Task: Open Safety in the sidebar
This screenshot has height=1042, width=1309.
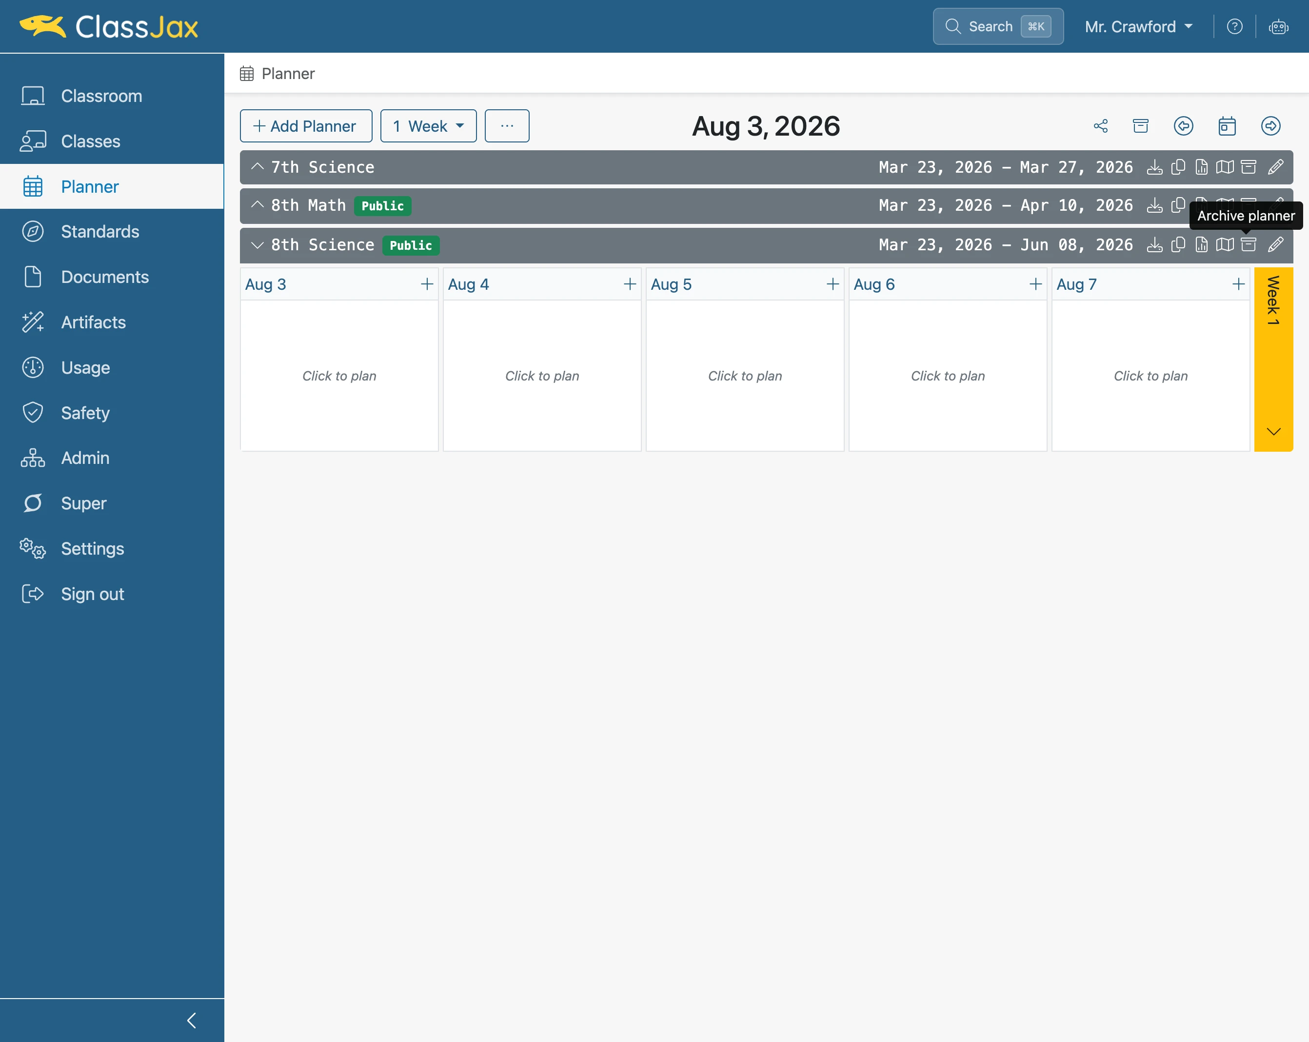Action: (112, 413)
